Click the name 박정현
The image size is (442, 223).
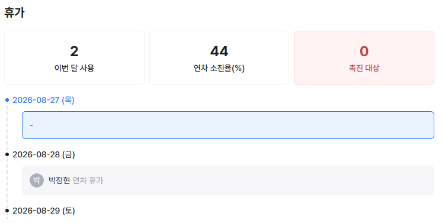[x=59, y=180]
